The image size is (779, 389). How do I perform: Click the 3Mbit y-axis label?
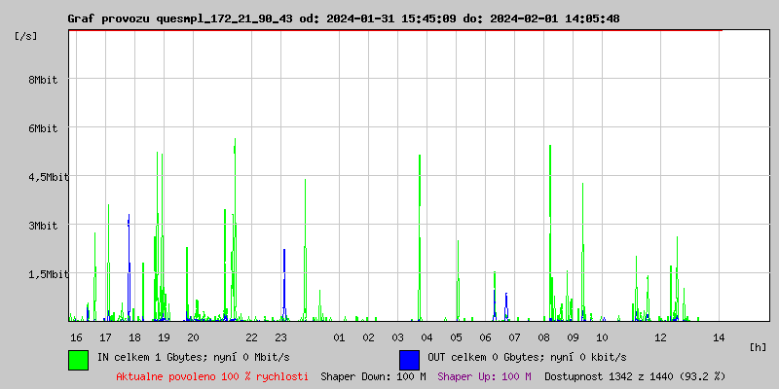pyautogui.click(x=43, y=226)
